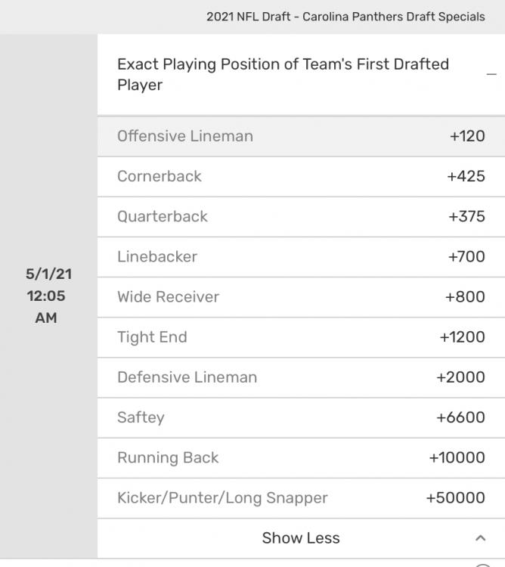The height and width of the screenshot is (567, 505).
Task: Click the +425 odds value
Action: (466, 177)
